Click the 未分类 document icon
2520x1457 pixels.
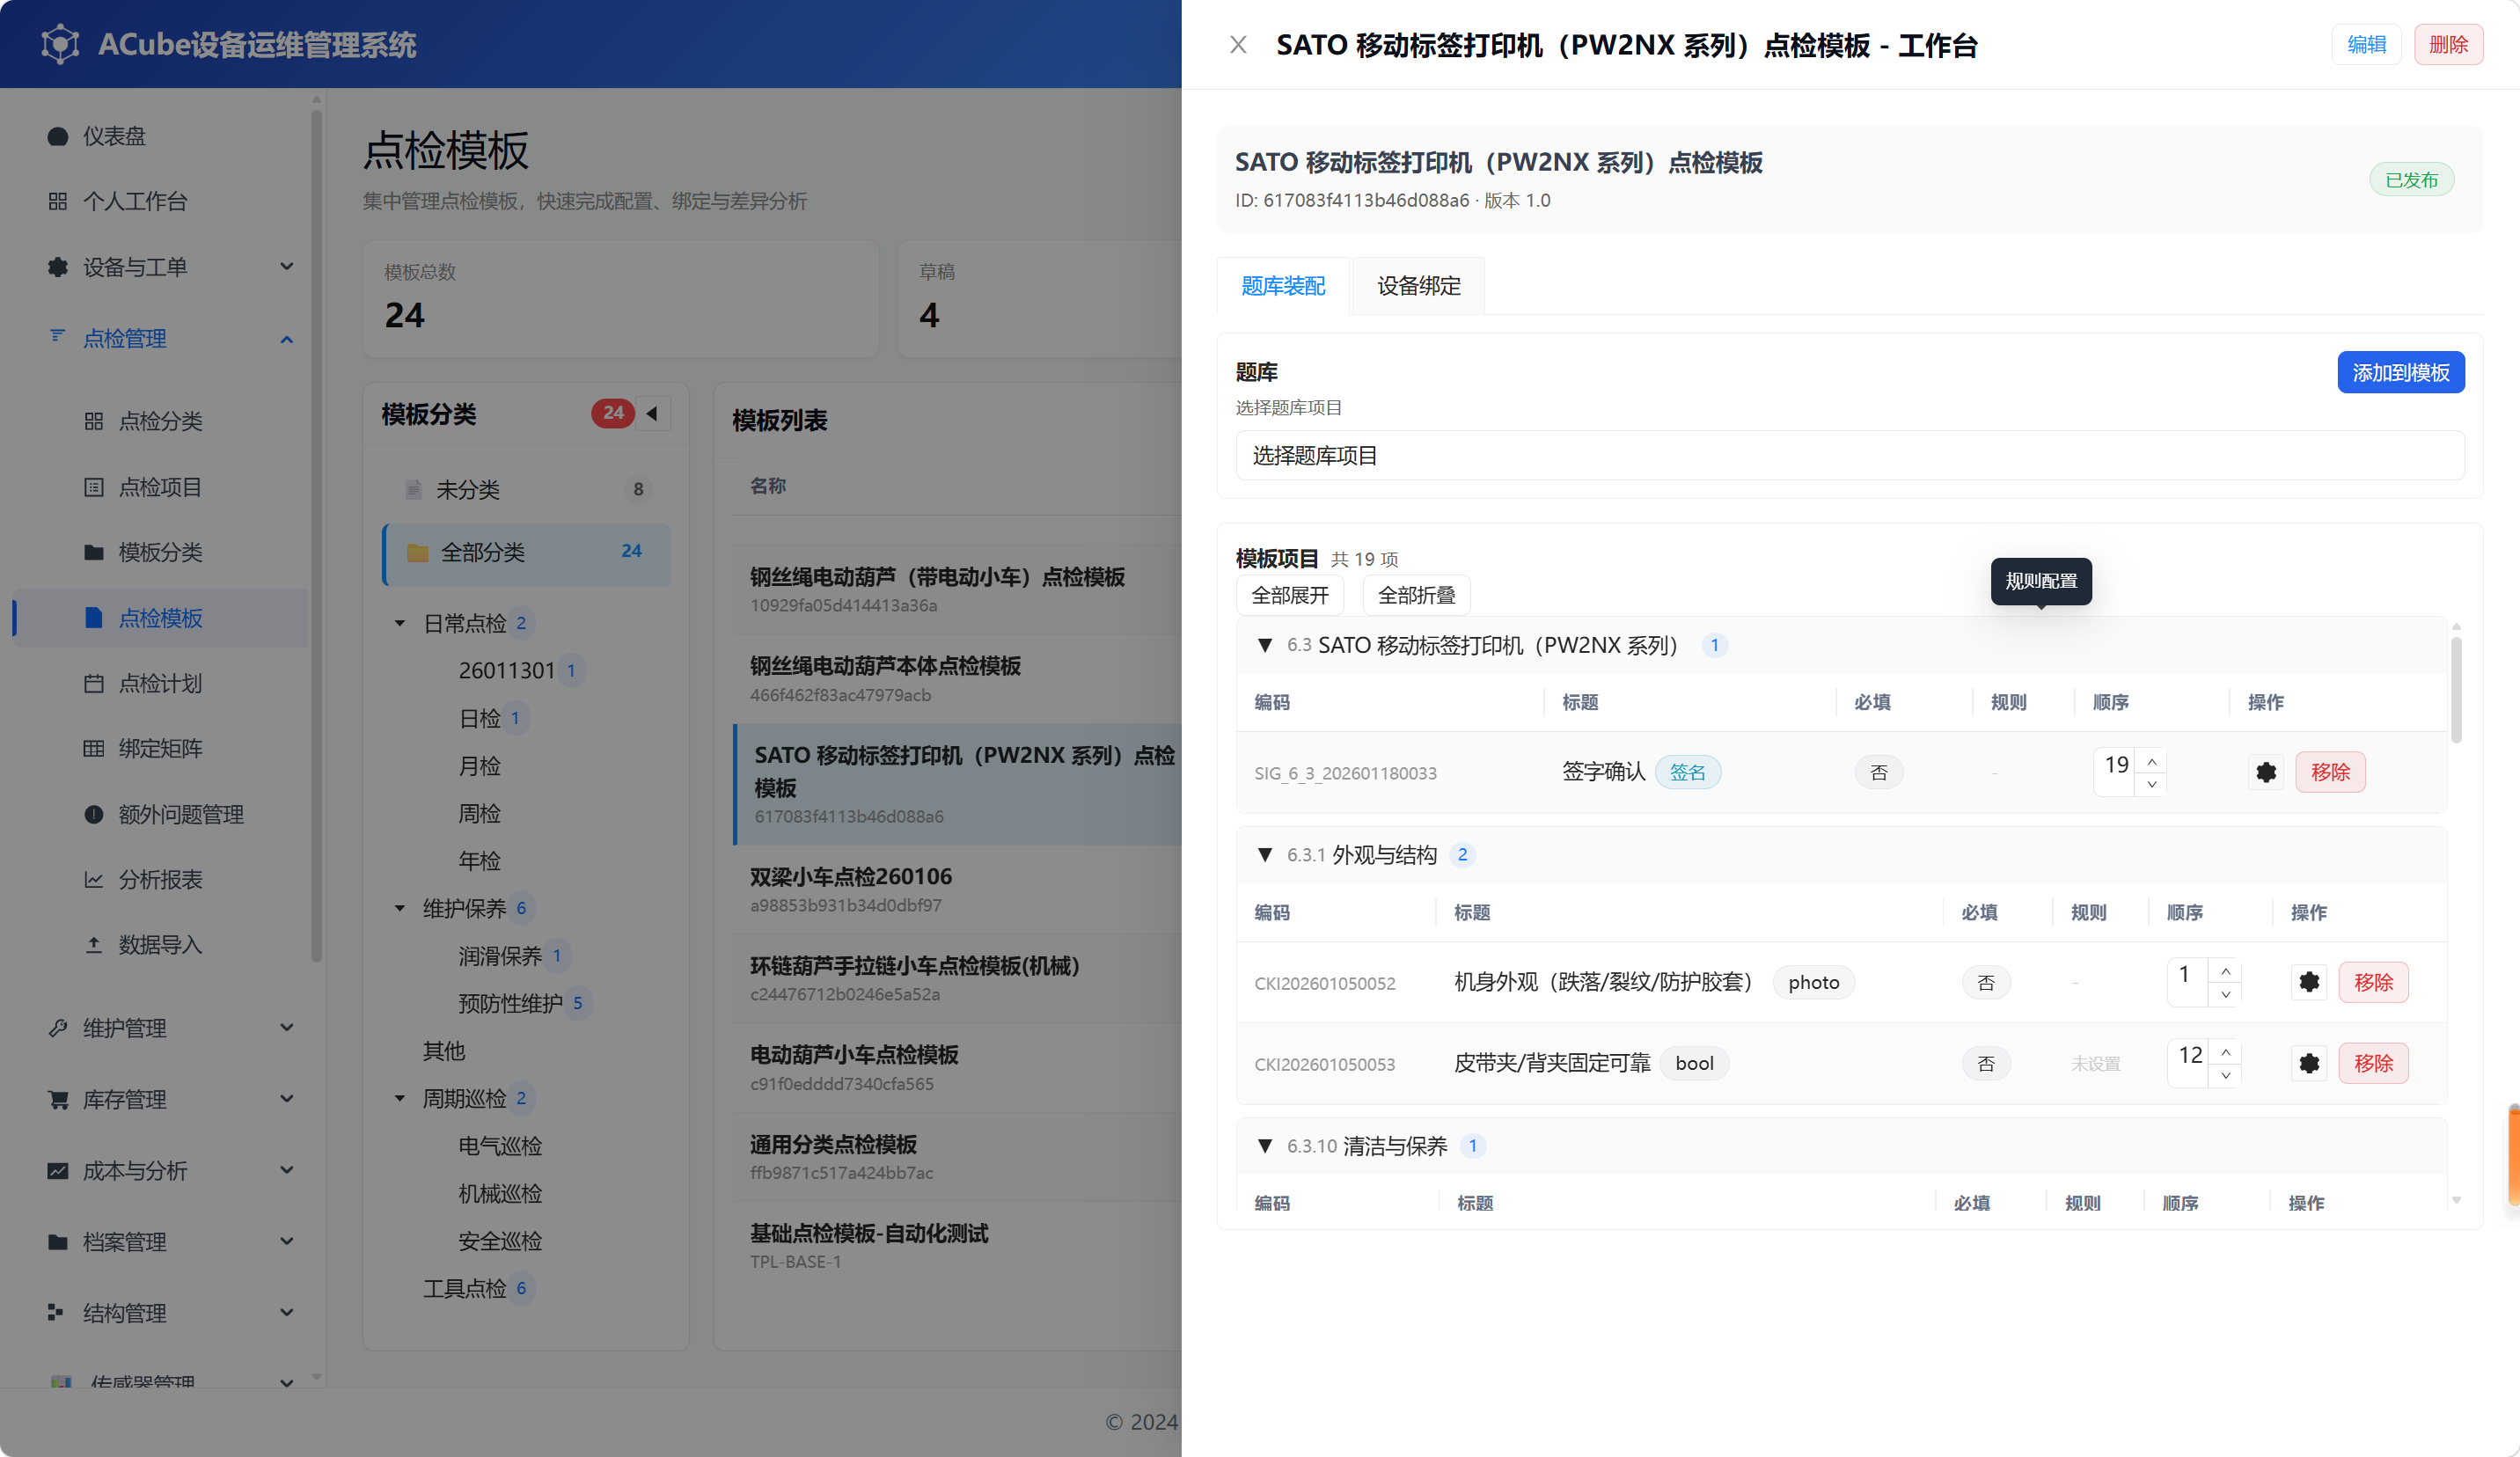[413, 490]
